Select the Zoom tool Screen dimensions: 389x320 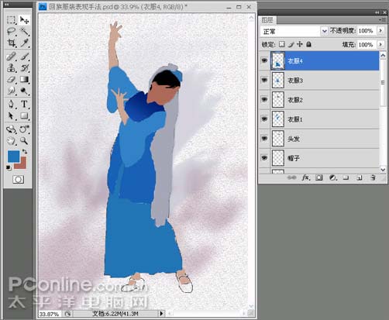point(25,141)
